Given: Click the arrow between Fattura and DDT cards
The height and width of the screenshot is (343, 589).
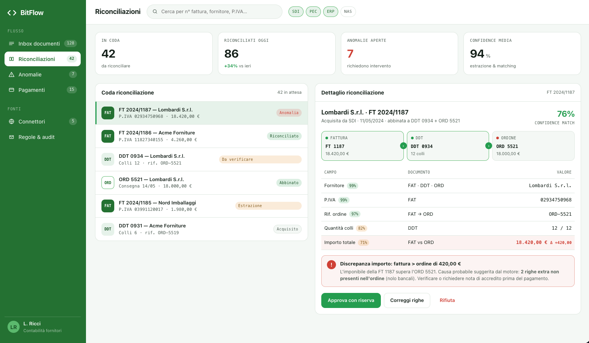Looking at the screenshot, I should tap(403, 146).
